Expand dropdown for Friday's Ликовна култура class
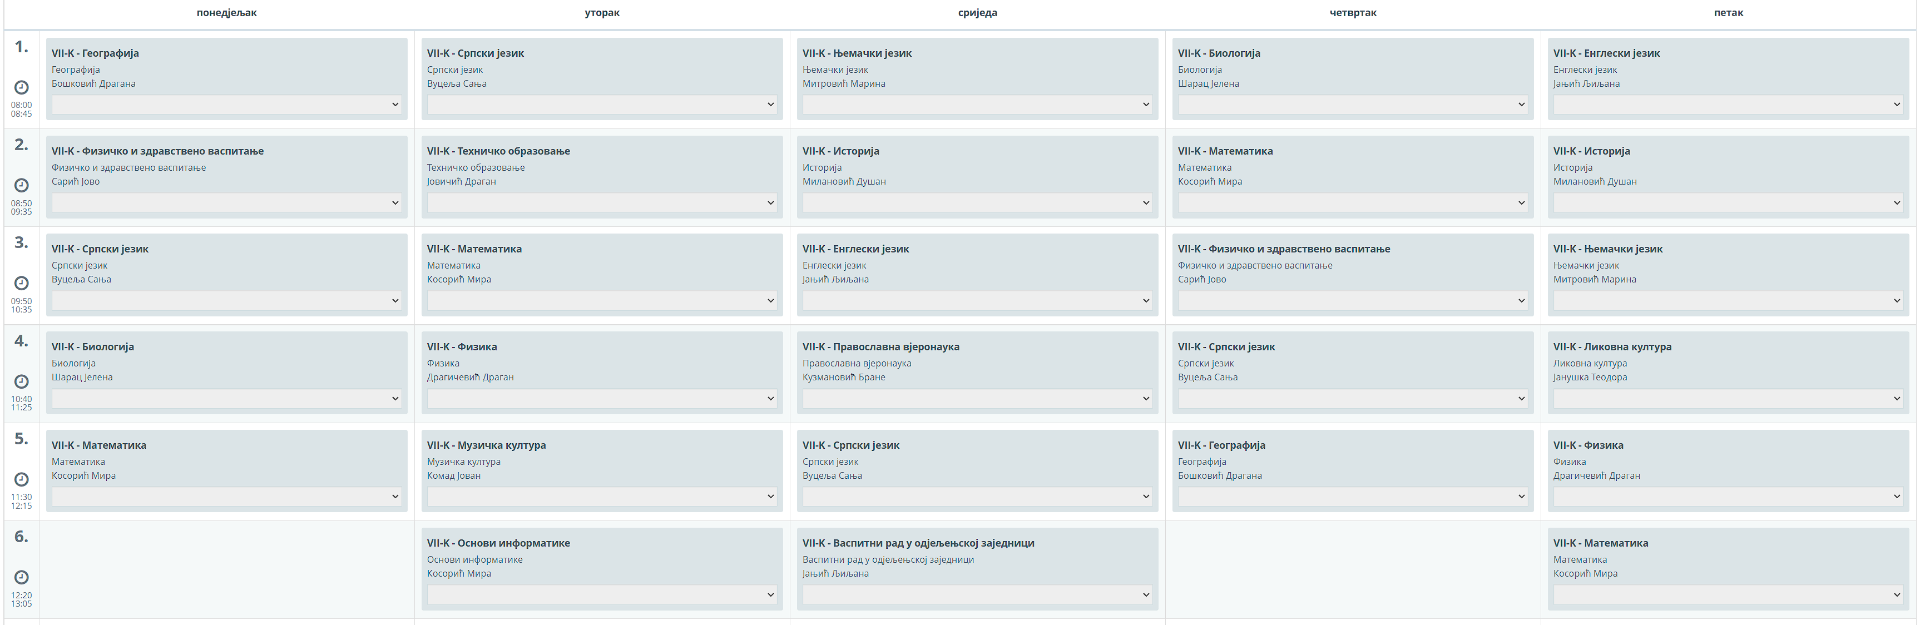 1728,399
